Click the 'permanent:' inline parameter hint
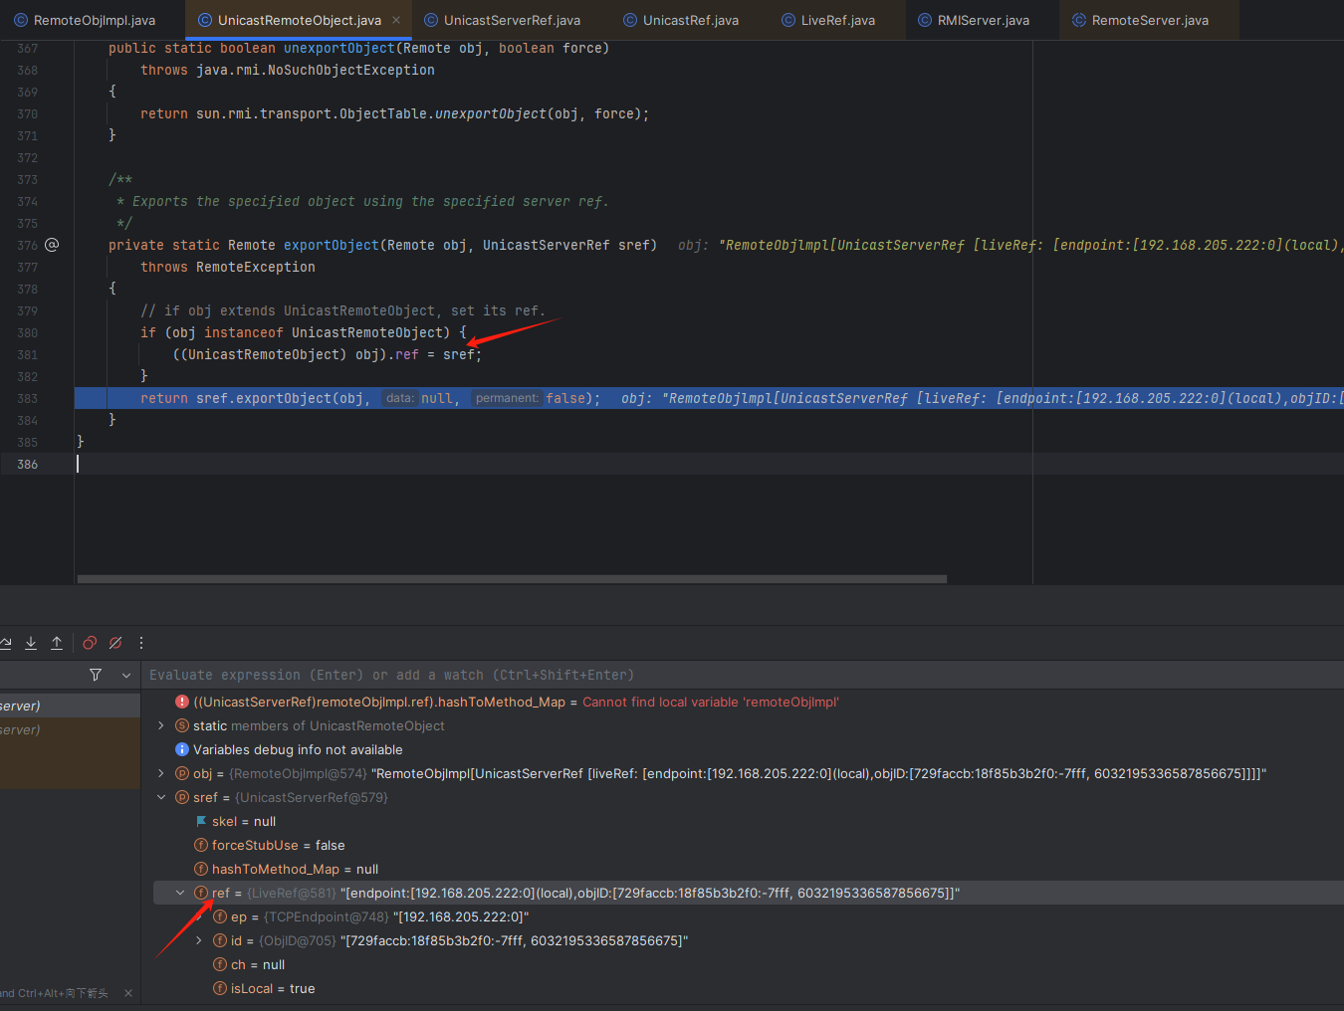This screenshot has width=1344, height=1011. [x=507, y=398]
